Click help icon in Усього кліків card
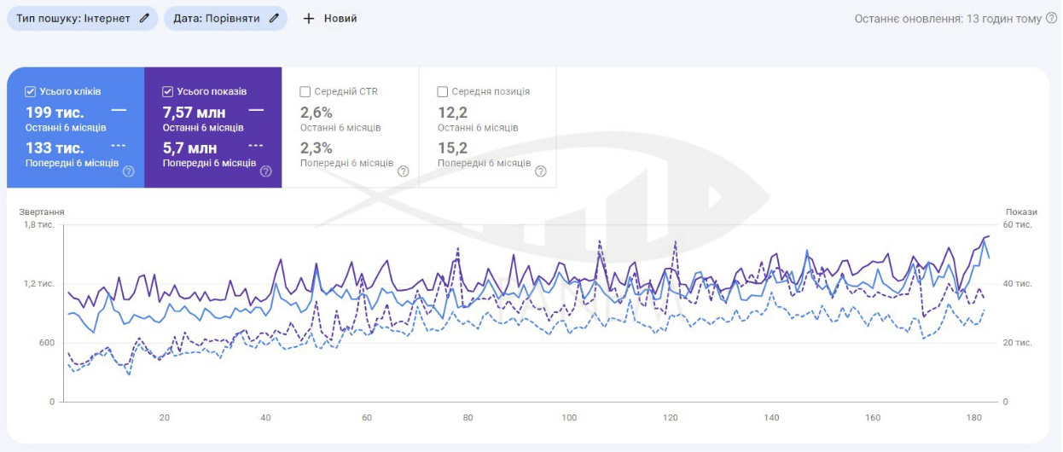Viewport: 1063px width, 452px height. pyautogui.click(x=129, y=171)
